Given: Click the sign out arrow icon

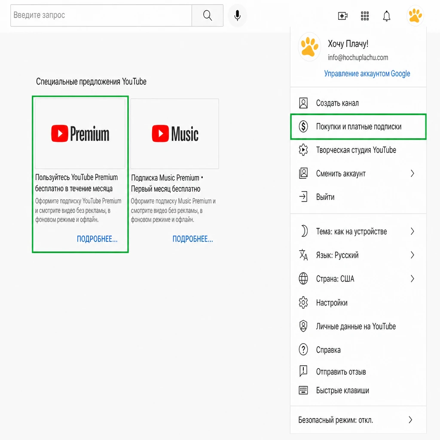Looking at the screenshot, I should pos(303,197).
